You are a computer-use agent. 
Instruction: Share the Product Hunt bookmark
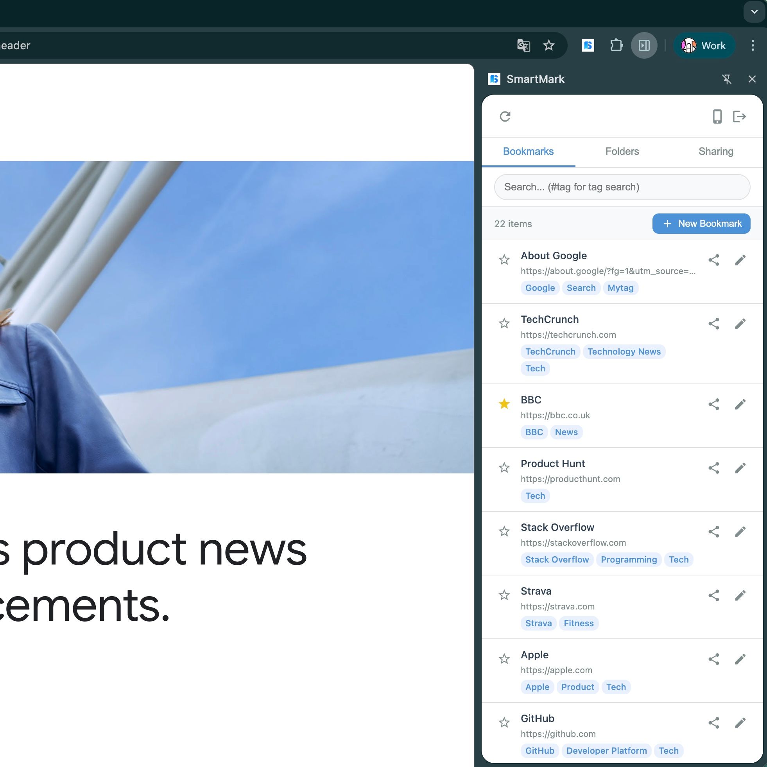[x=714, y=468]
